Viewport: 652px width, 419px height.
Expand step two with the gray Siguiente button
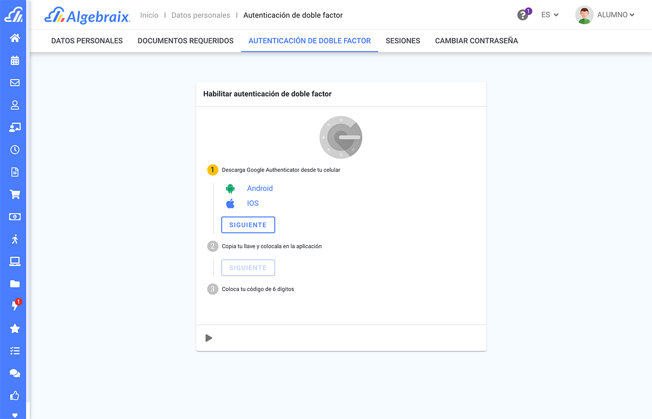tap(248, 267)
